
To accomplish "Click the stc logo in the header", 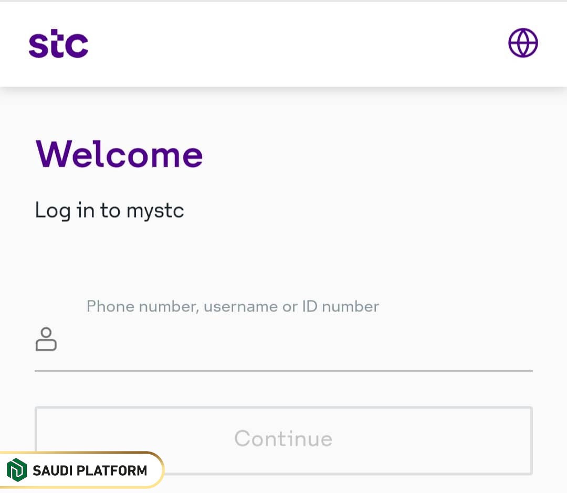I will pyautogui.click(x=58, y=44).
